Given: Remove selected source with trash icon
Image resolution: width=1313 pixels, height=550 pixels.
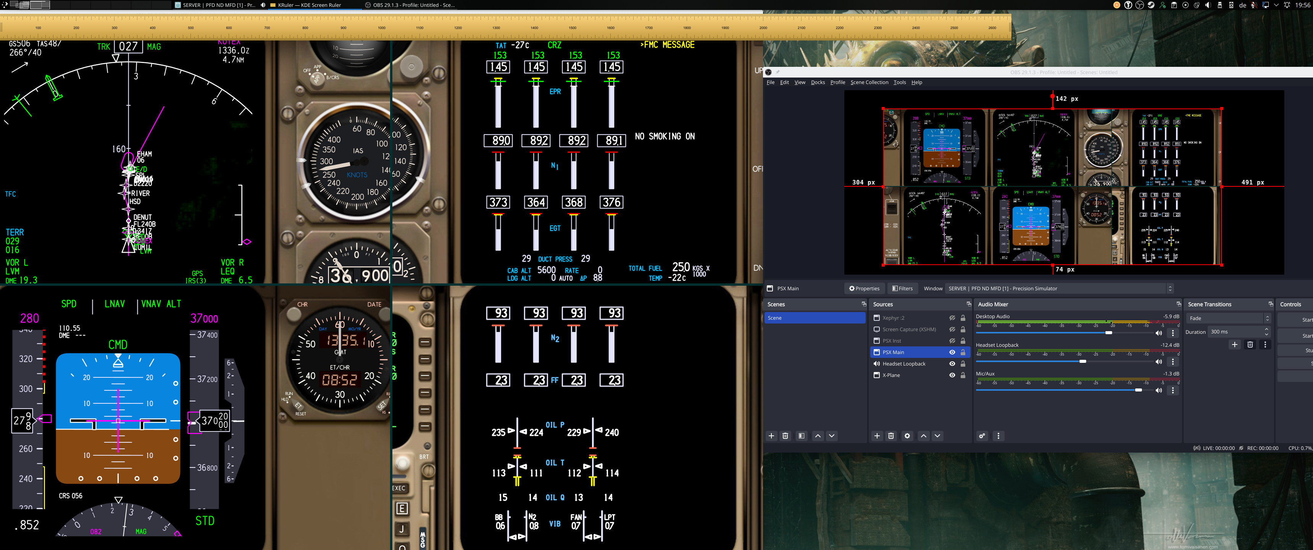Looking at the screenshot, I should click(891, 436).
